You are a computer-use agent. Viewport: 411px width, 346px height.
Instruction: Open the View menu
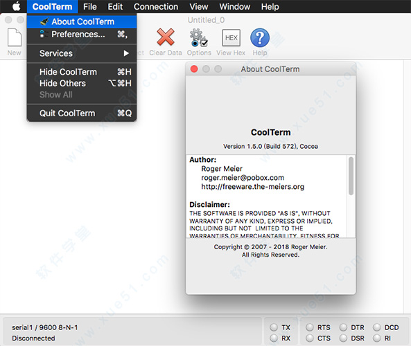pyautogui.click(x=199, y=6)
